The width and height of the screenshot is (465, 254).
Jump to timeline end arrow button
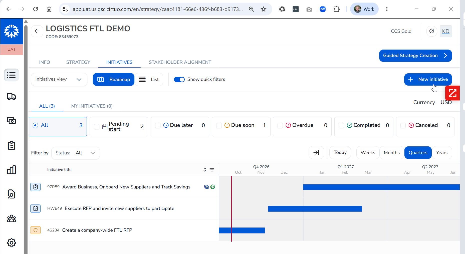(316, 153)
